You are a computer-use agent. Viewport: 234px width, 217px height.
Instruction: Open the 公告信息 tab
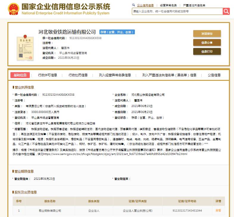214,75
